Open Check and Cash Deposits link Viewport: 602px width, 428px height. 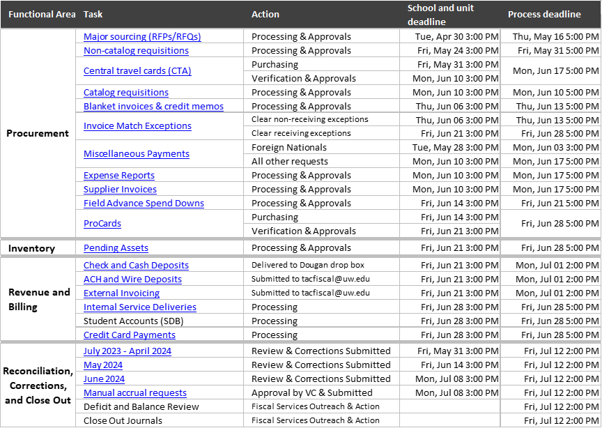tap(136, 265)
